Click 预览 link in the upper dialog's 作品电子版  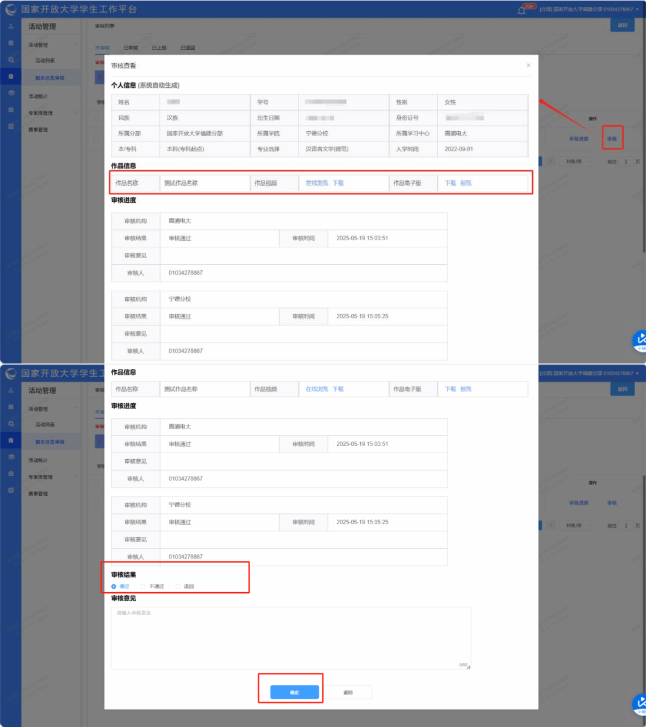pyautogui.click(x=466, y=183)
